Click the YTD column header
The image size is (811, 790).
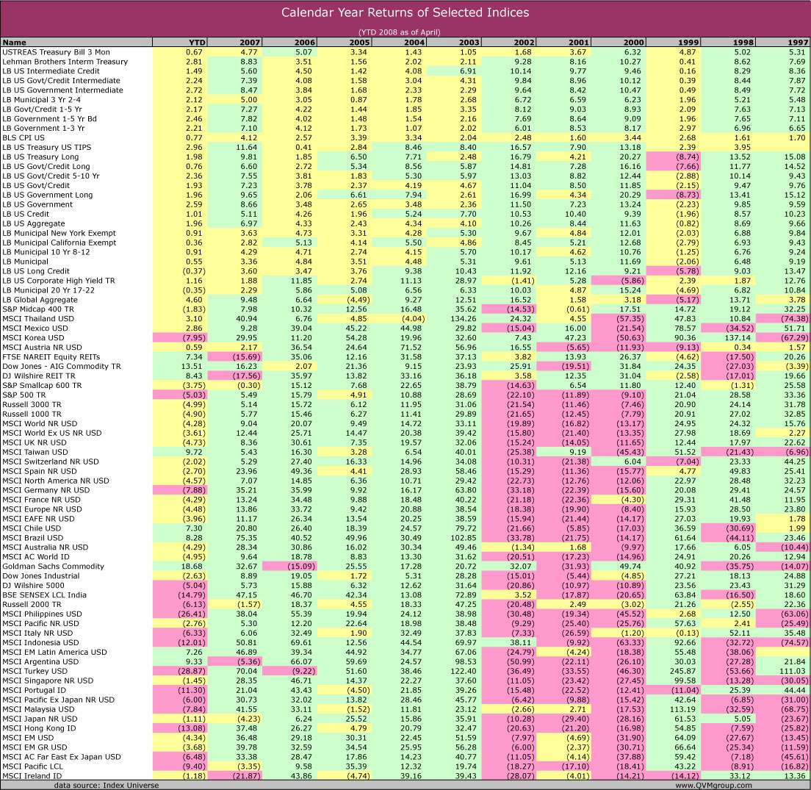coord(179,43)
